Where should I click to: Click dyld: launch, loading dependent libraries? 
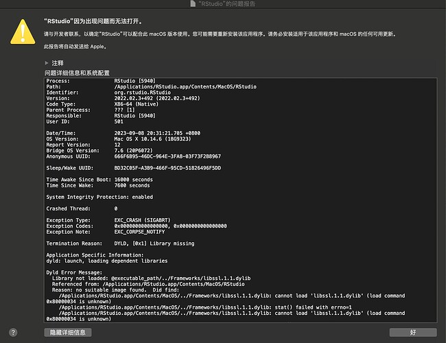107,261
